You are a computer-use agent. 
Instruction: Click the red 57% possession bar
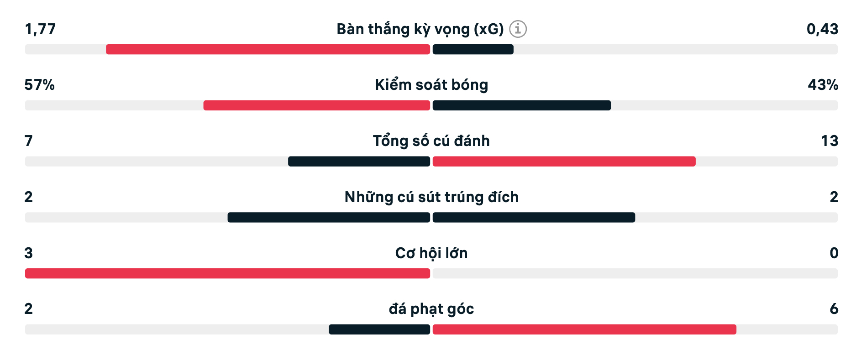316,105
